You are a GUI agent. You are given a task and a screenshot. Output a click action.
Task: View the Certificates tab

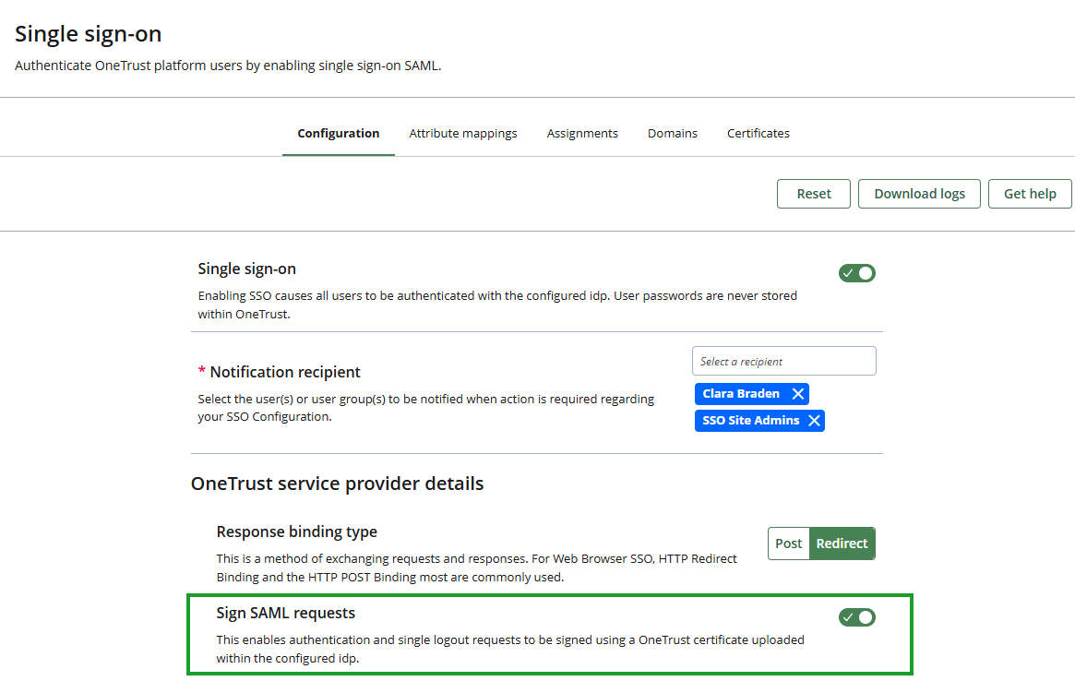(x=758, y=133)
